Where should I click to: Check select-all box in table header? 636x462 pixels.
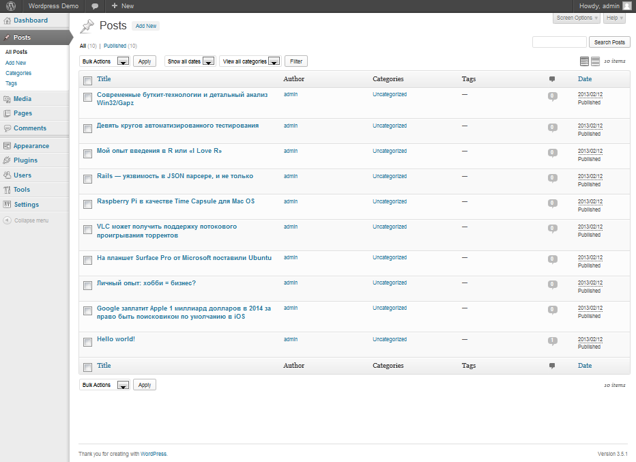tap(87, 81)
